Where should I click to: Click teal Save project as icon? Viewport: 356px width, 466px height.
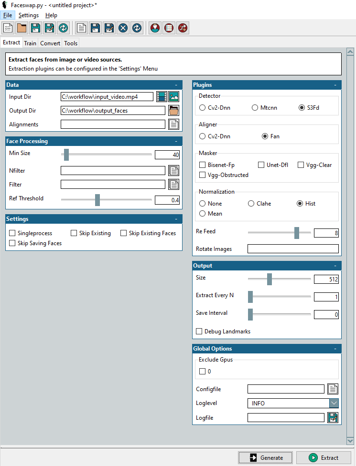pos(49,28)
